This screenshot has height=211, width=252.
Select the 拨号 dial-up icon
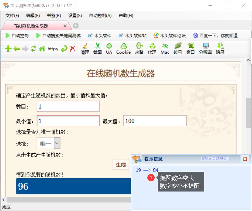click(x=178, y=48)
